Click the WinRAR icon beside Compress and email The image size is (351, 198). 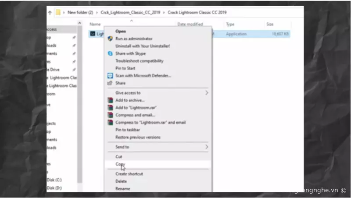coord(110,115)
